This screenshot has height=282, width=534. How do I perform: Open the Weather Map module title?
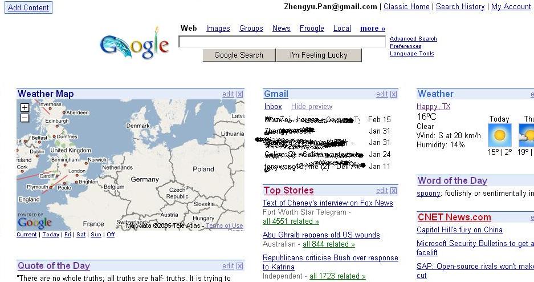[x=46, y=94]
